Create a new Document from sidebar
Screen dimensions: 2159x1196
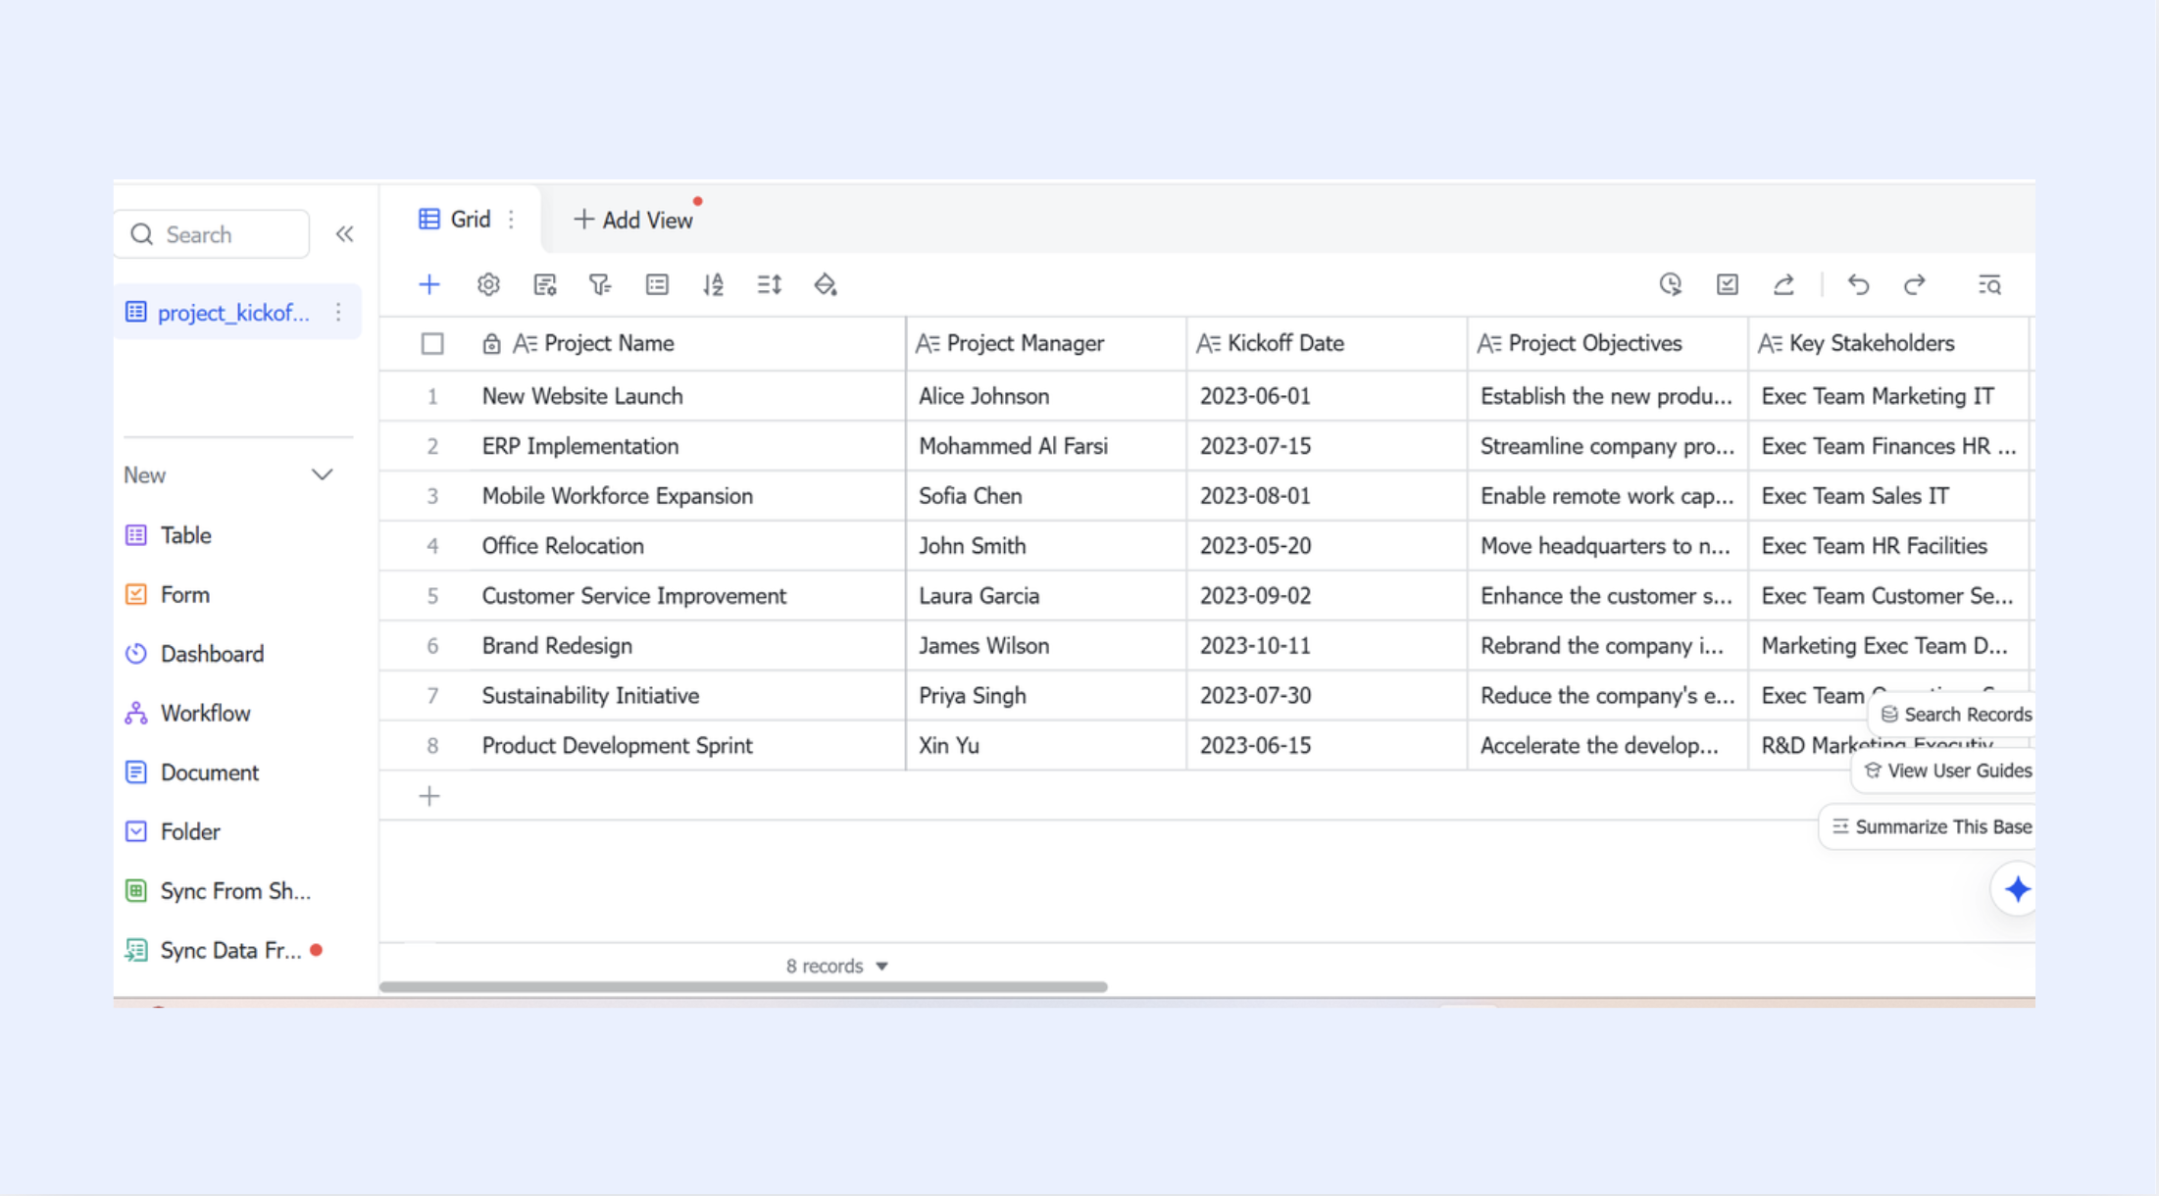click(191, 772)
